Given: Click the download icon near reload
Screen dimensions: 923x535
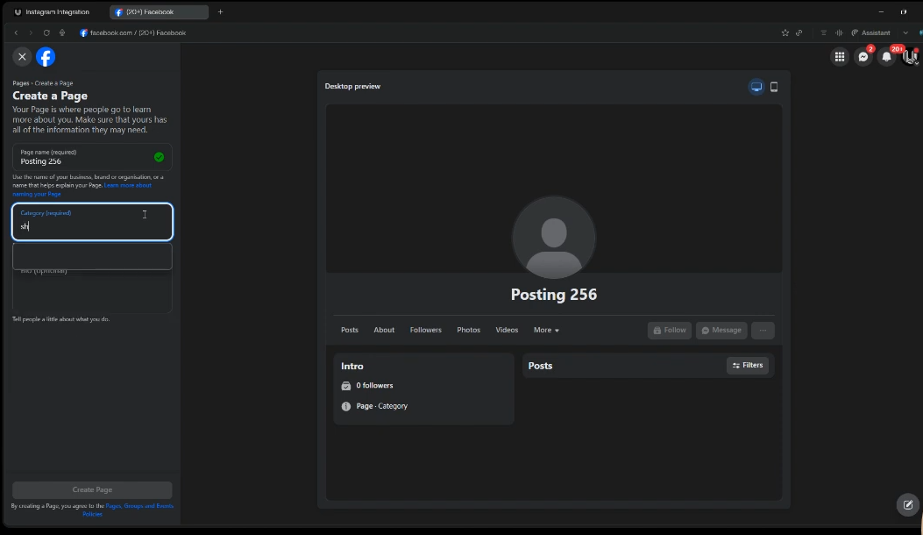Looking at the screenshot, I should click(62, 33).
